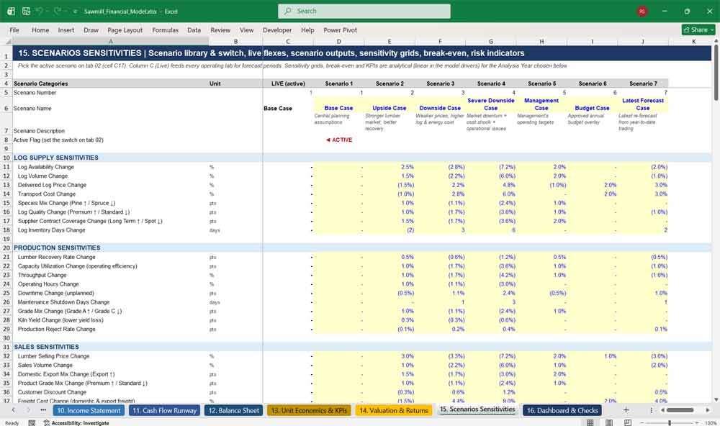Click the next sheet navigation arrow
The height and width of the screenshot is (426, 720).
click(x=29, y=410)
